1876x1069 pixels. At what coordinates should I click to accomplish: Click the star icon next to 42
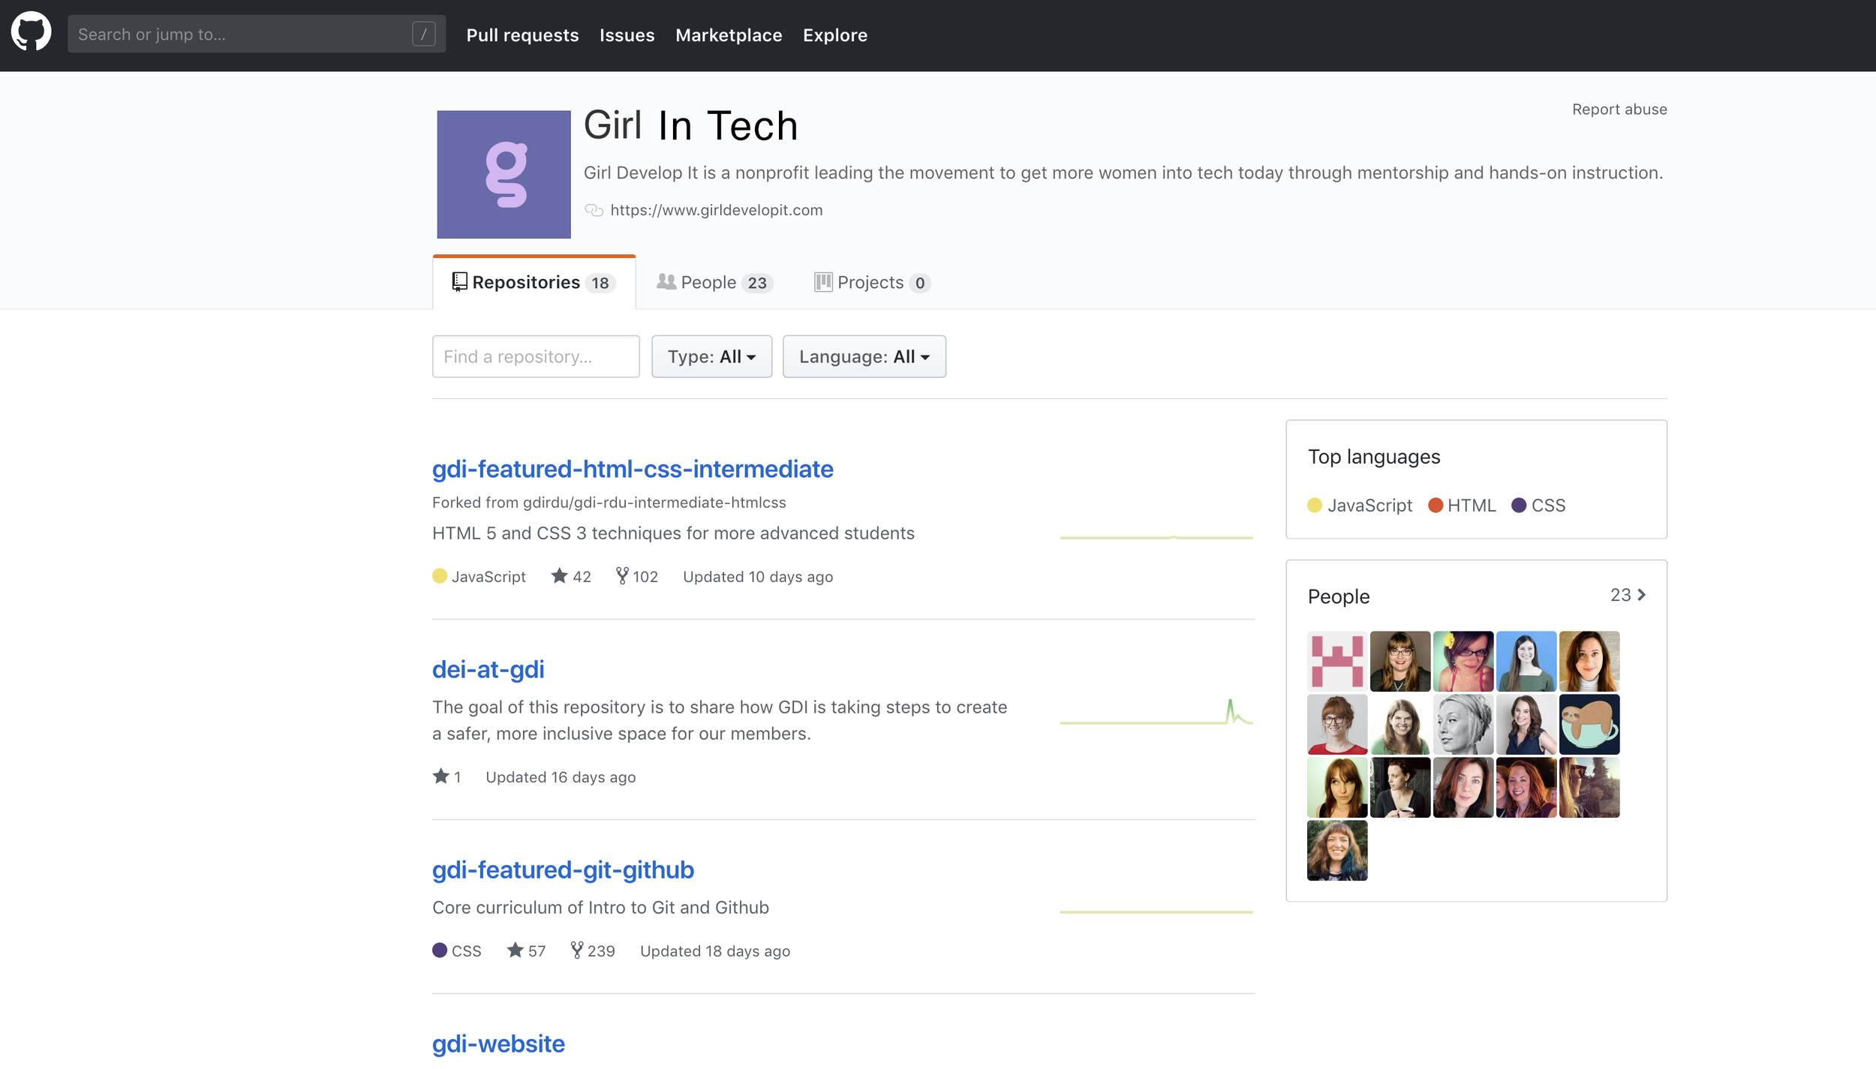(559, 575)
